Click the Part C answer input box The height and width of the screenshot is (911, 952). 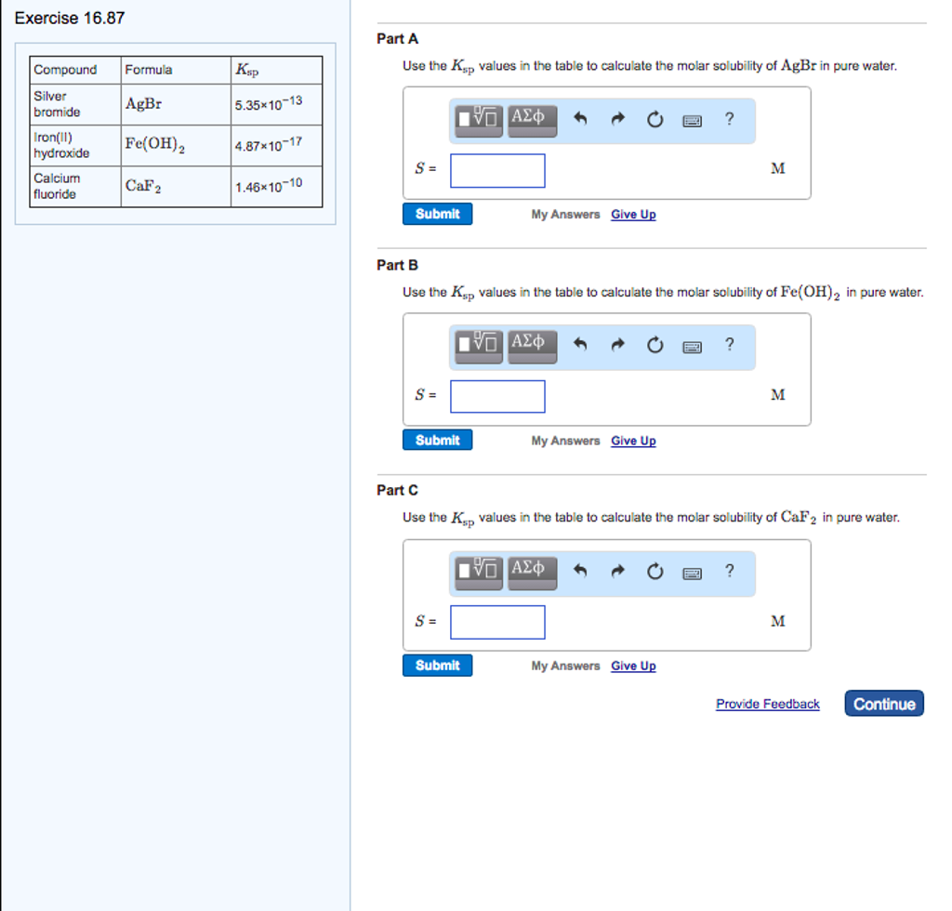pos(497,622)
